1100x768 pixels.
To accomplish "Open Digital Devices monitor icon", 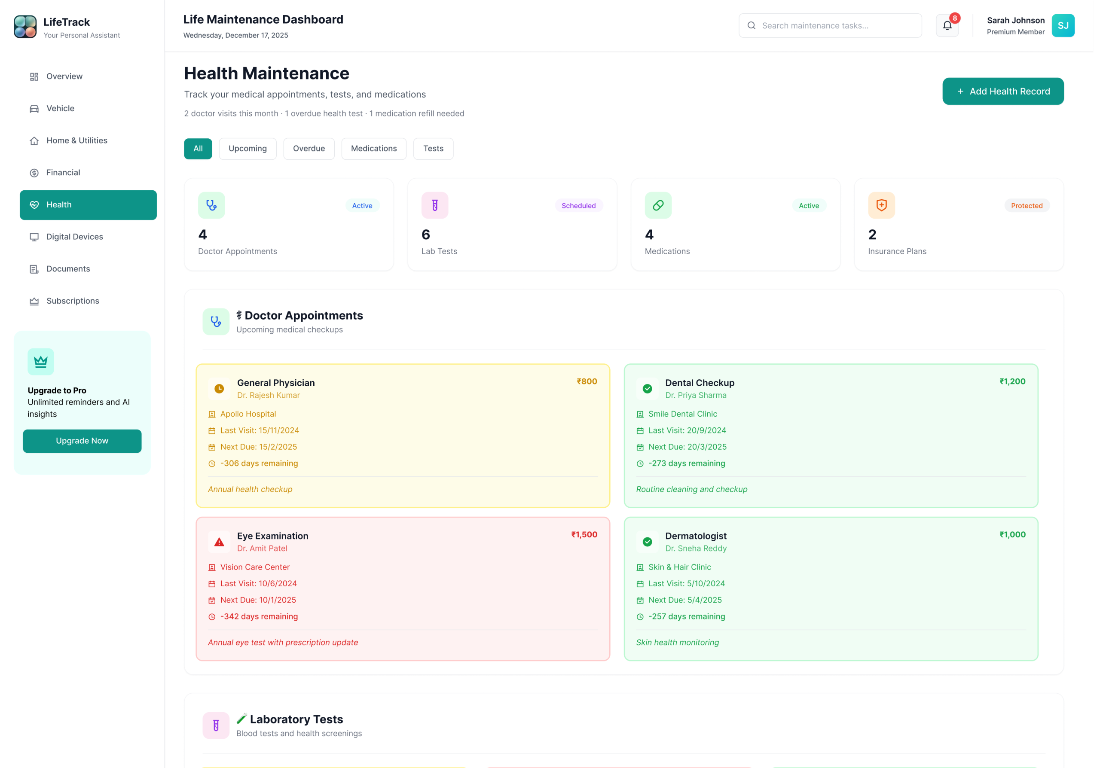I will [x=34, y=237].
